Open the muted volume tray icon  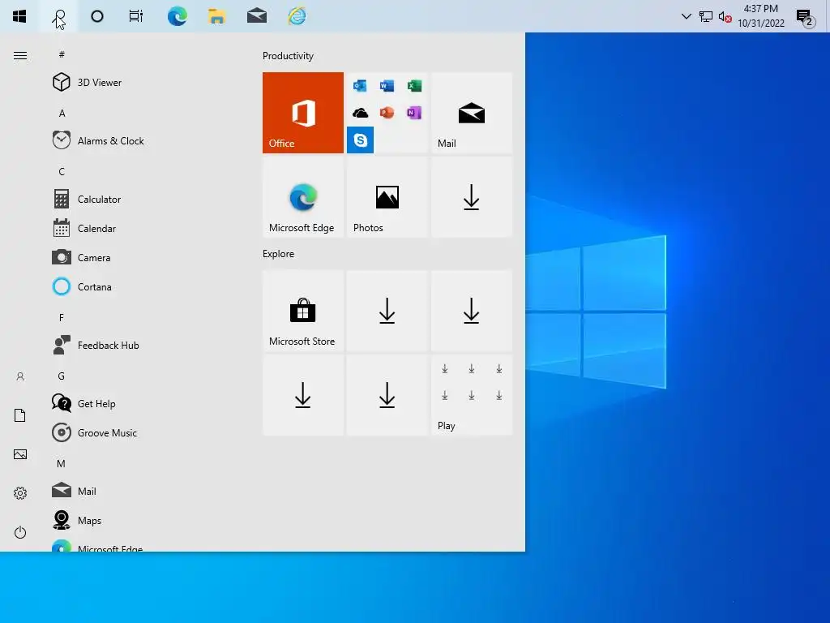coord(725,17)
